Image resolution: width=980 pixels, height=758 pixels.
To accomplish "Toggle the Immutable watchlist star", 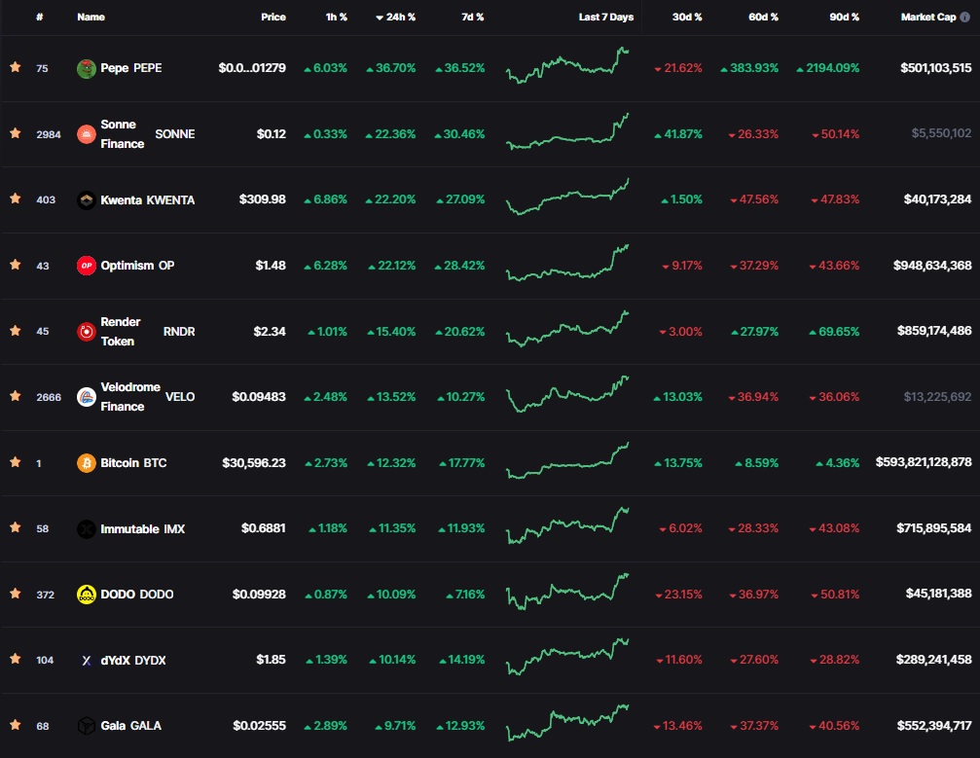I will [16, 527].
